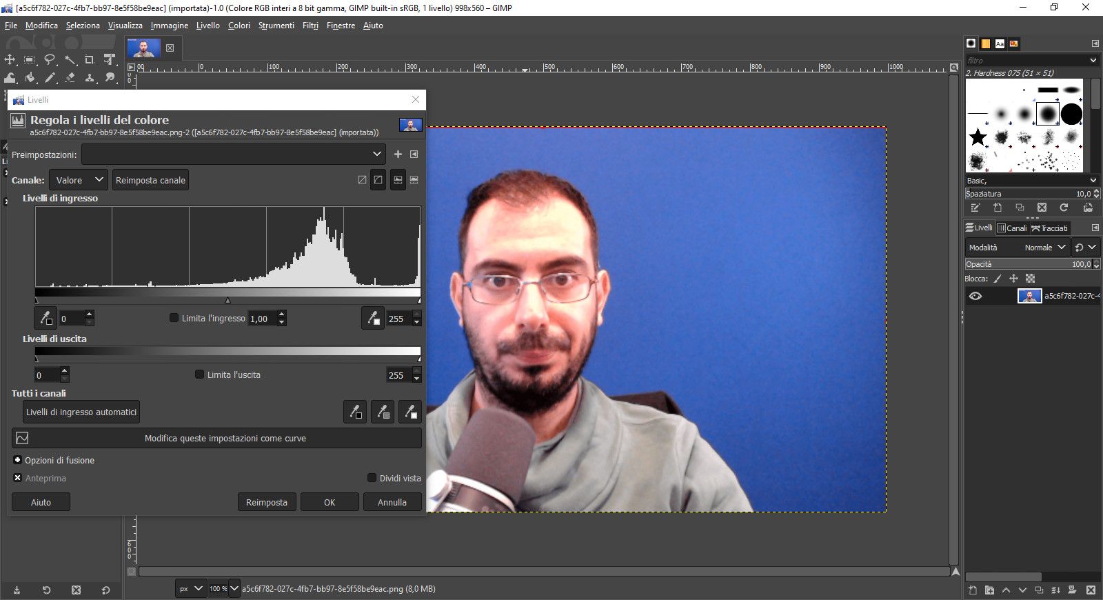Select the Eraser tool
This screenshot has height=600, width=1103.
70,78
